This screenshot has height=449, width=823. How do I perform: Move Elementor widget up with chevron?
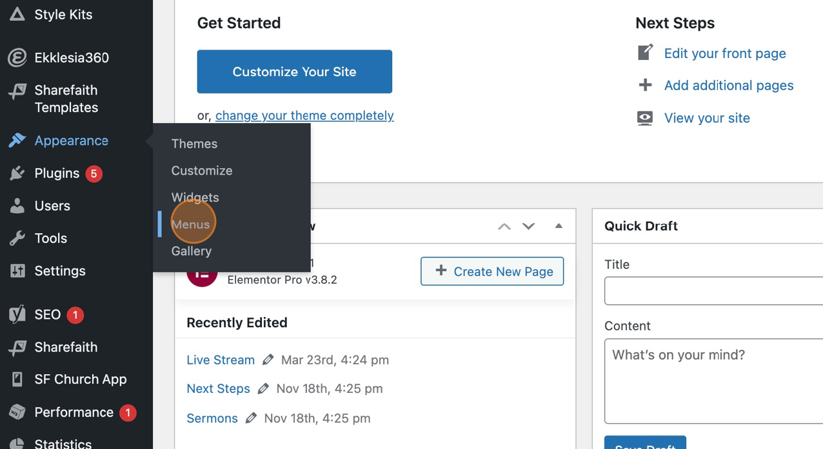tap(504, 226)
